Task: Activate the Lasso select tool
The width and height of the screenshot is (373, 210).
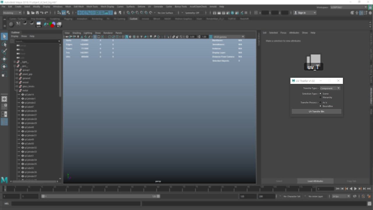Action: pyautogui.click(x=4, y=44)
